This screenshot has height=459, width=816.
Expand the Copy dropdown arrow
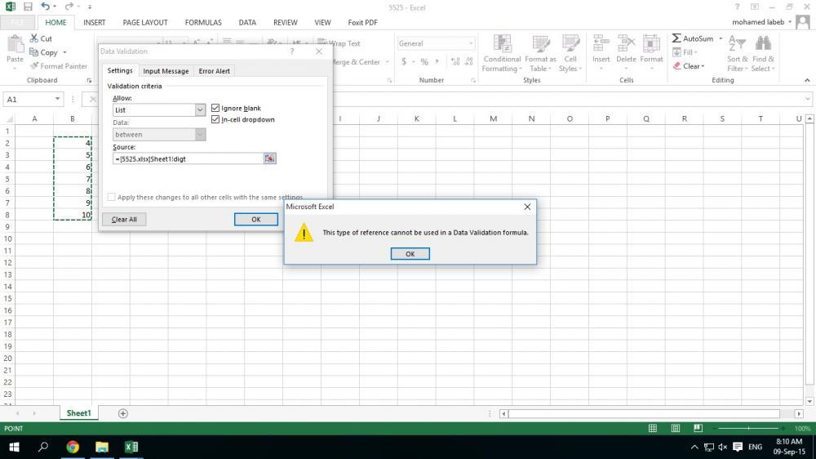pyautogui.click(x=65, y=52)
